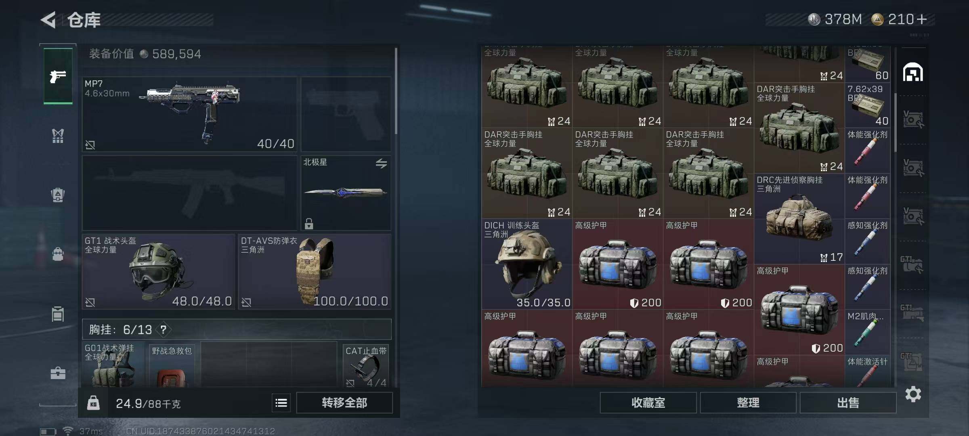
Task: Click the 整理 sort button
Action: click(748, 402)
